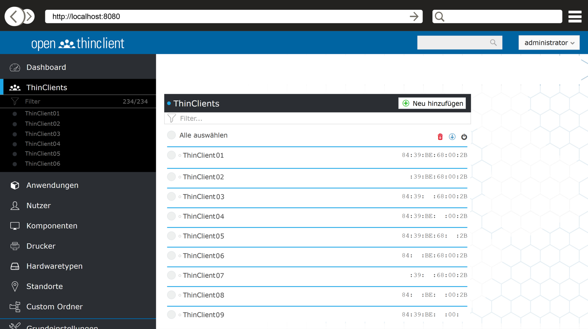The height and width of the screenshot is (329, 588).
Task: Open the administrator dropdown menu
Action: [549, 42]
